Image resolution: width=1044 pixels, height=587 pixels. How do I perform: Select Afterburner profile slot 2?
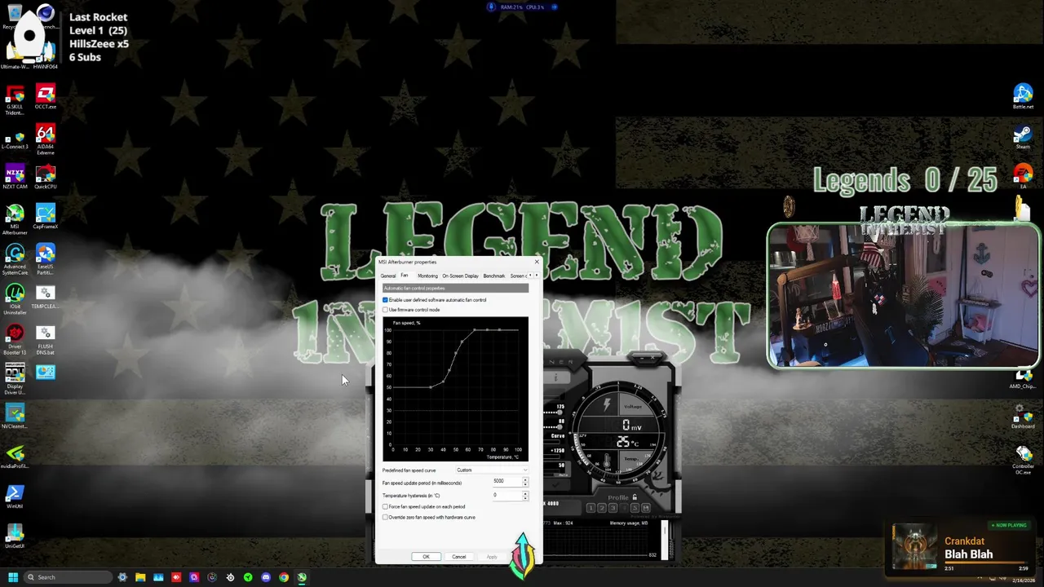(x=602, y=508)
